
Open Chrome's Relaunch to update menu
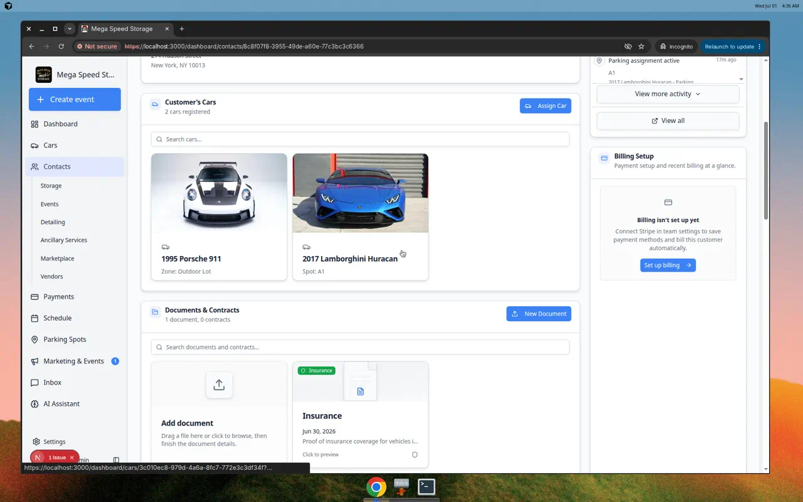(x=733, y=46)
